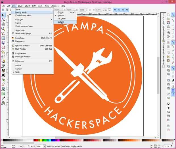This screenshot has height=149, width=176.
Task: Select the Eraser tool
Action: (3, 84)
